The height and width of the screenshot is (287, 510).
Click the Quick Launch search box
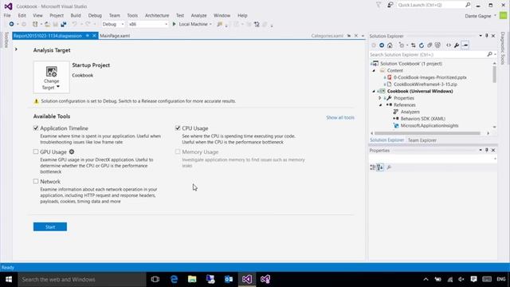point(433,5)
